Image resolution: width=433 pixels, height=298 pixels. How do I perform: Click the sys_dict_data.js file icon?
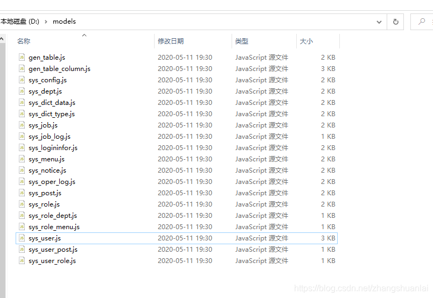(x=22, y=102)
